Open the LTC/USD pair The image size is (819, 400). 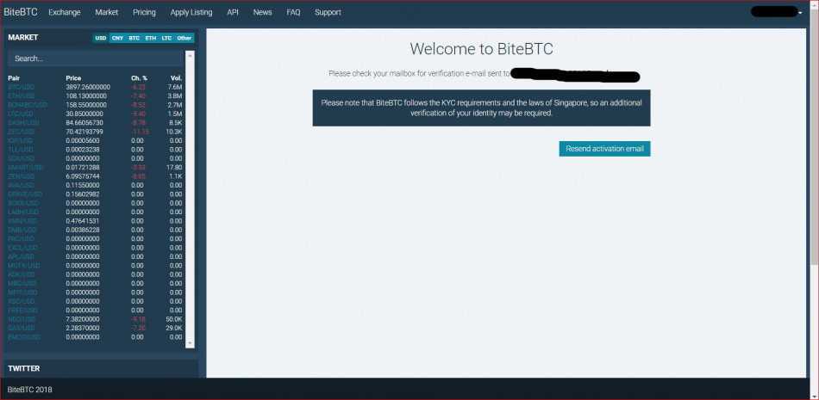(21, 114)
